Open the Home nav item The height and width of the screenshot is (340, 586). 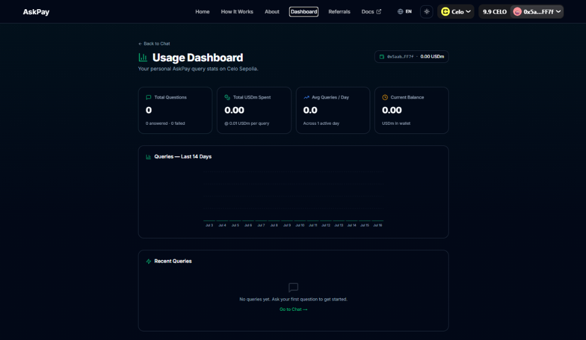202,11
